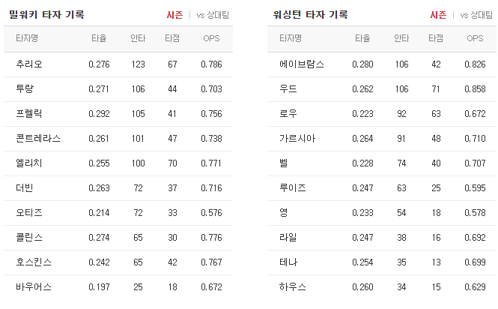Select 시즌 tab in 워싱턴 batter records

point(438,15)
